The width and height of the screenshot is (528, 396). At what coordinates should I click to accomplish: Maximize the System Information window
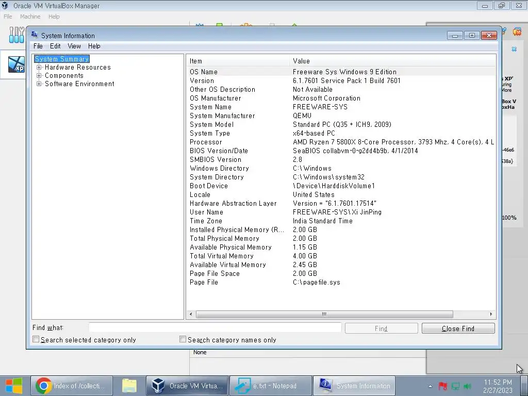472,36
